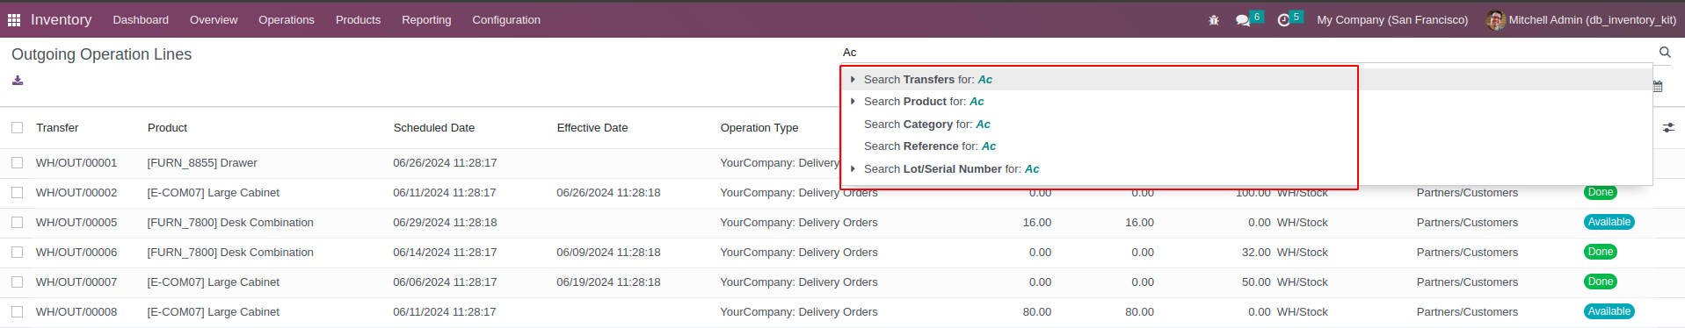Screen dimensions: 1685x328
Task: Choose Search Category for: Ac
Action: [926, 125]
